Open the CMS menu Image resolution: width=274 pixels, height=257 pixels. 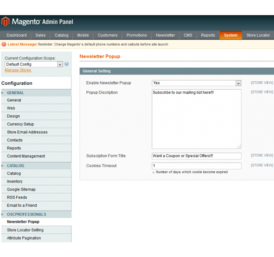click(x=188, y=35)
